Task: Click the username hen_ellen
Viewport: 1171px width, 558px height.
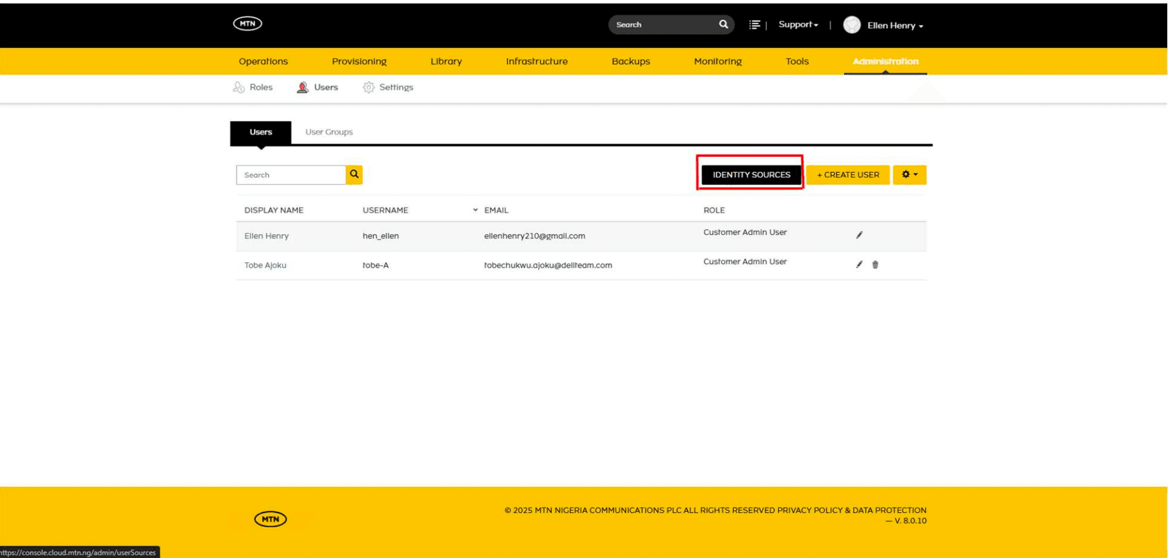Action: click(381, 236)
